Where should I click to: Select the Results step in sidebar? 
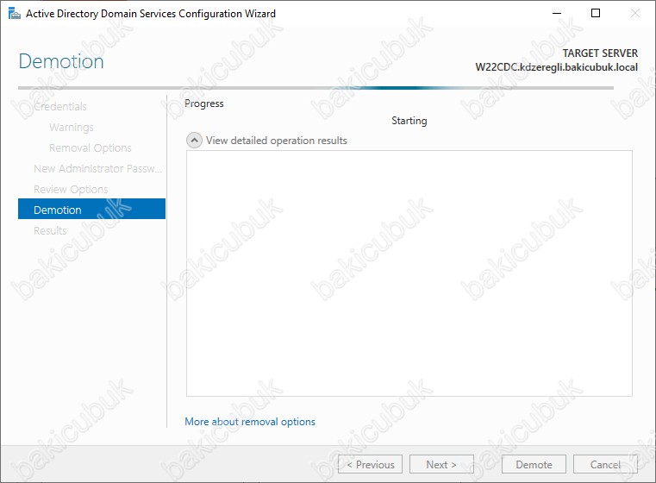click(50, 230)
